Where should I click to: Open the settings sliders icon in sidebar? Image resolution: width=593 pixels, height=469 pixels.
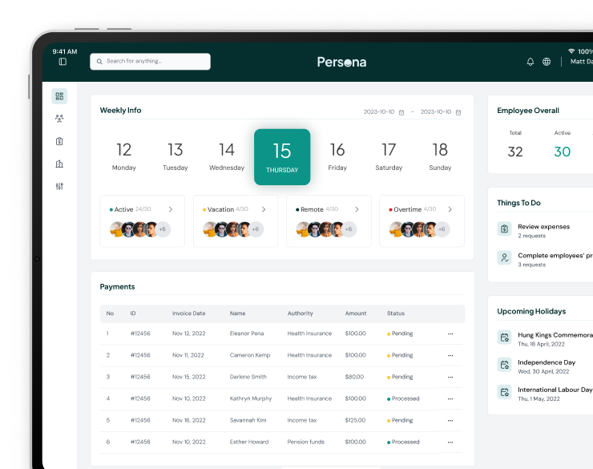click(x=59, y=186)
